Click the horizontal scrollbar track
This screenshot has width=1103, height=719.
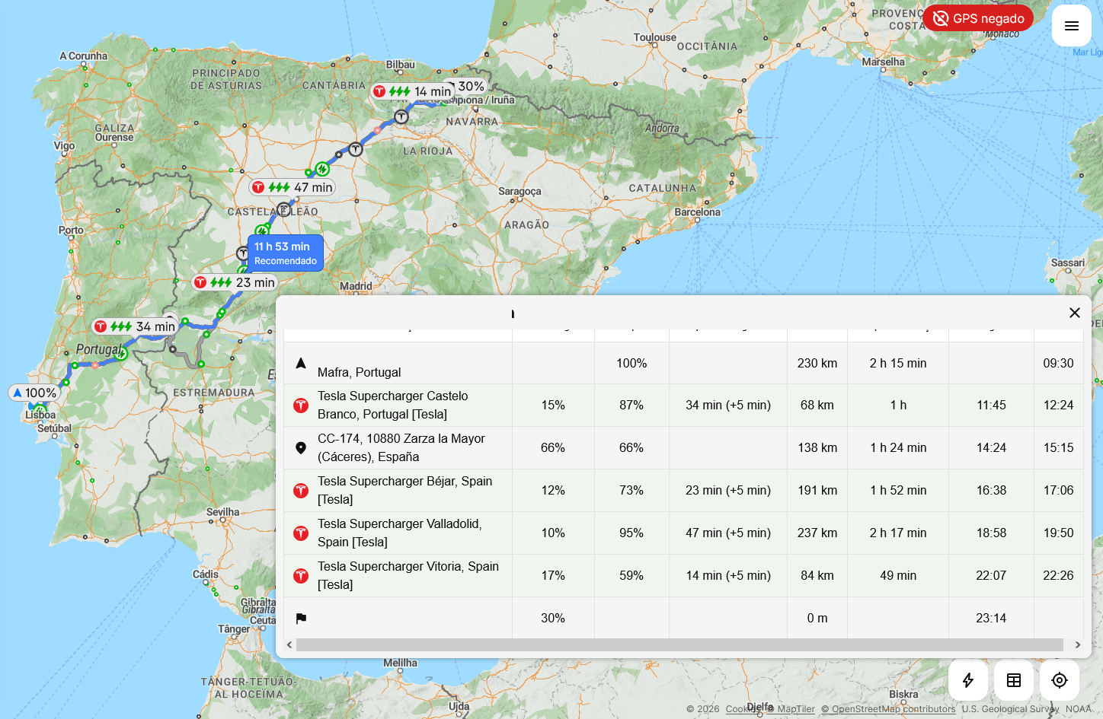tap(679, 644)
